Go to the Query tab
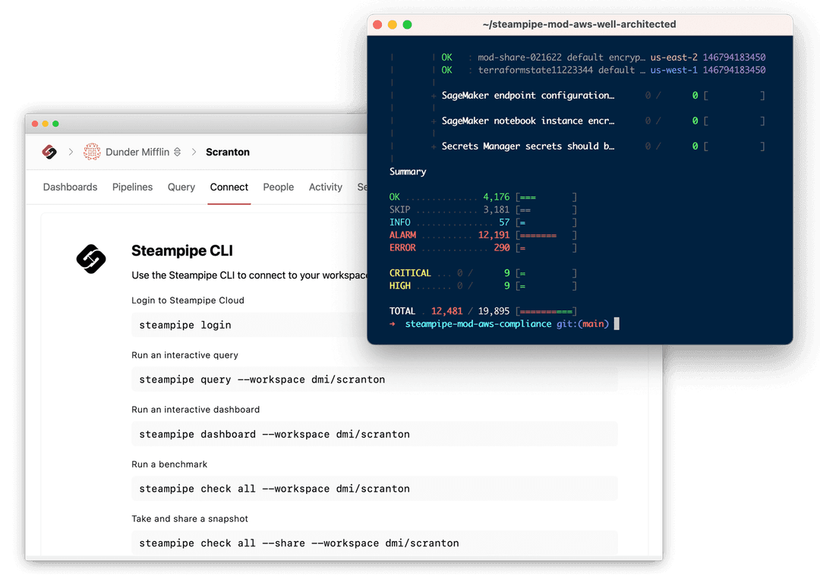This screenshot has height=582, width=820. pos(181,187)
